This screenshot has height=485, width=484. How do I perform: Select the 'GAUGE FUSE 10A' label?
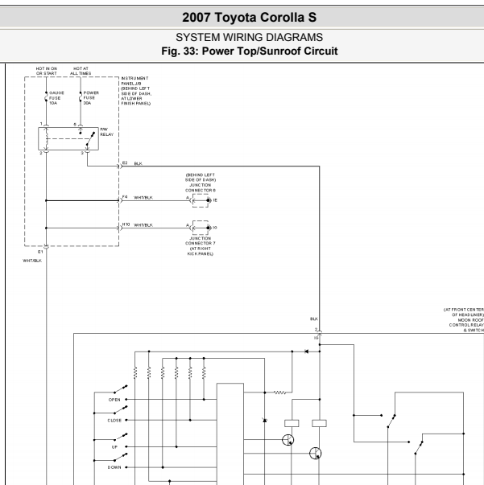pyautogui.click(x=56, y=98)
